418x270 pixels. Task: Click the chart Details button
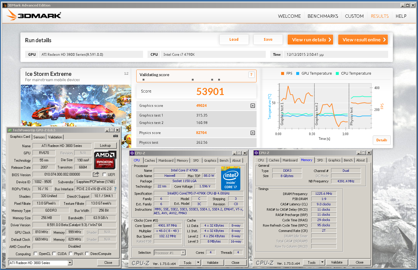(x=382, y=140)
